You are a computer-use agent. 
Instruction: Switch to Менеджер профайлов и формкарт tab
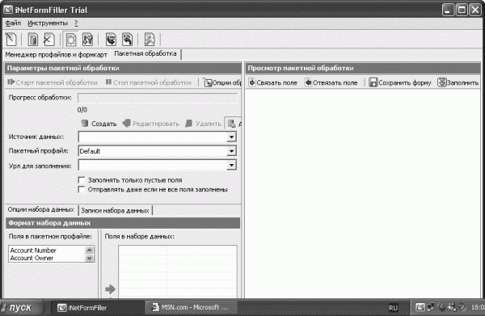click(56, 55)
